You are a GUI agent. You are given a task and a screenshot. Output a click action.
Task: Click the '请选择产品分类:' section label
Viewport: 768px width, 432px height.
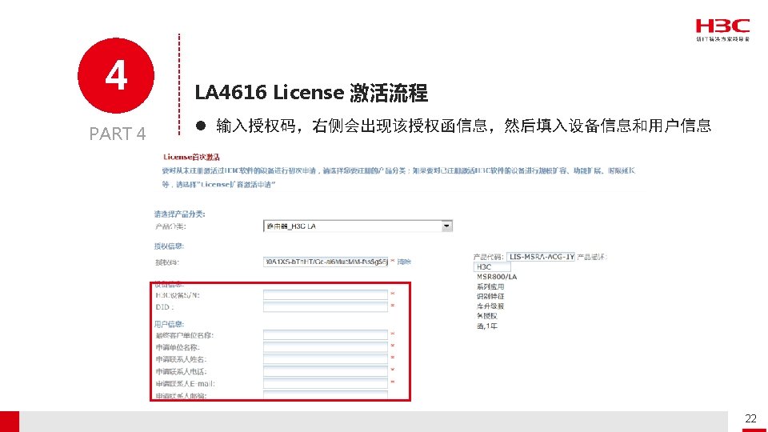[180, 214]
